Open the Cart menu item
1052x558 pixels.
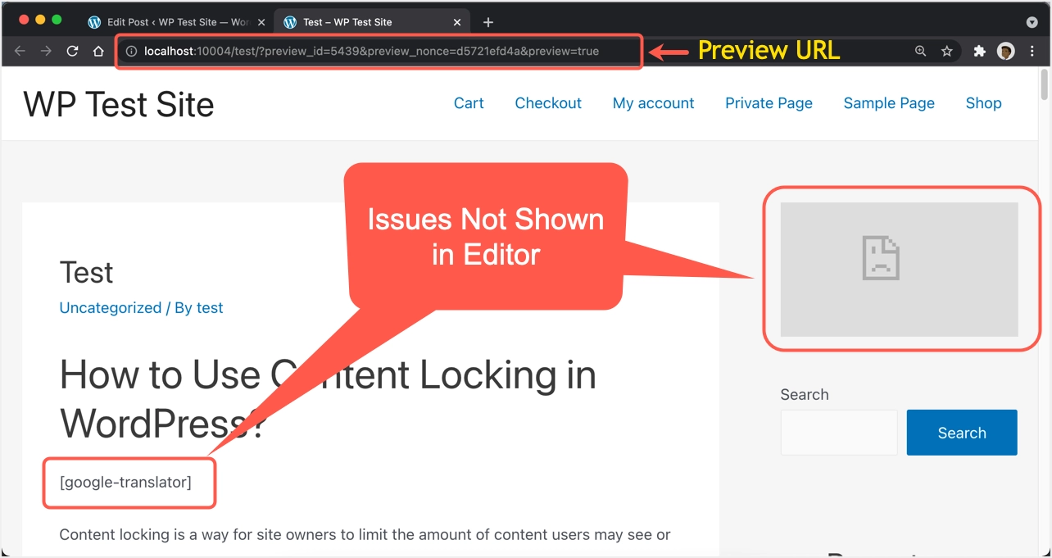pos(469,103)
